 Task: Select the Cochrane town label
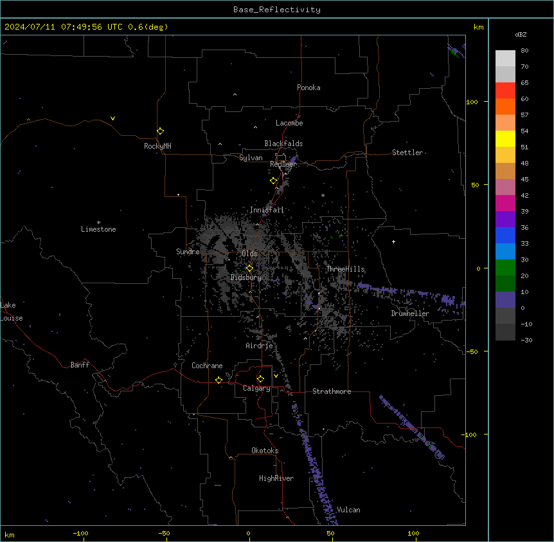coord(207,366)
